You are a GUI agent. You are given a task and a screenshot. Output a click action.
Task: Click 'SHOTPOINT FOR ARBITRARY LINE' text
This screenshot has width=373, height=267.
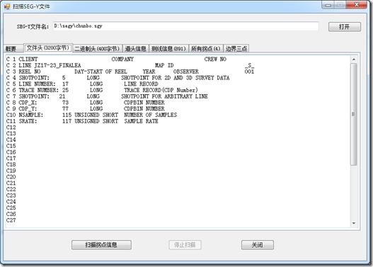coord(164,96)
